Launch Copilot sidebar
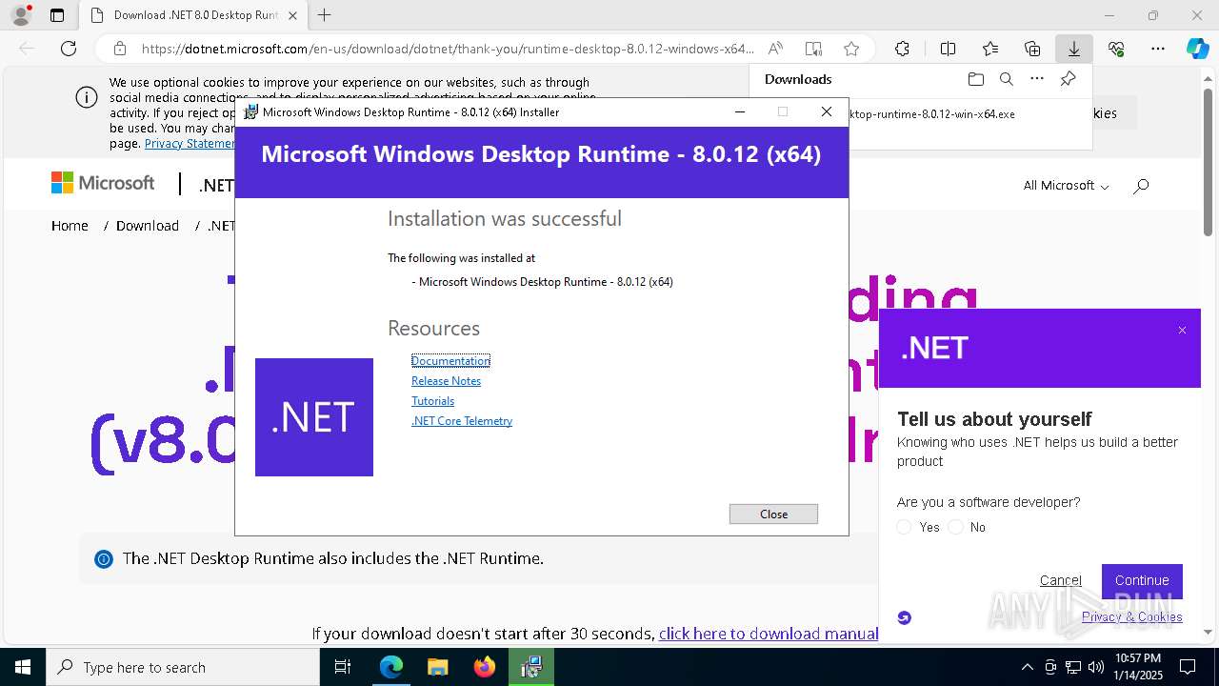Image resolution: width=1219 pixels, height=686 pixels. (x=1197, y=49)
